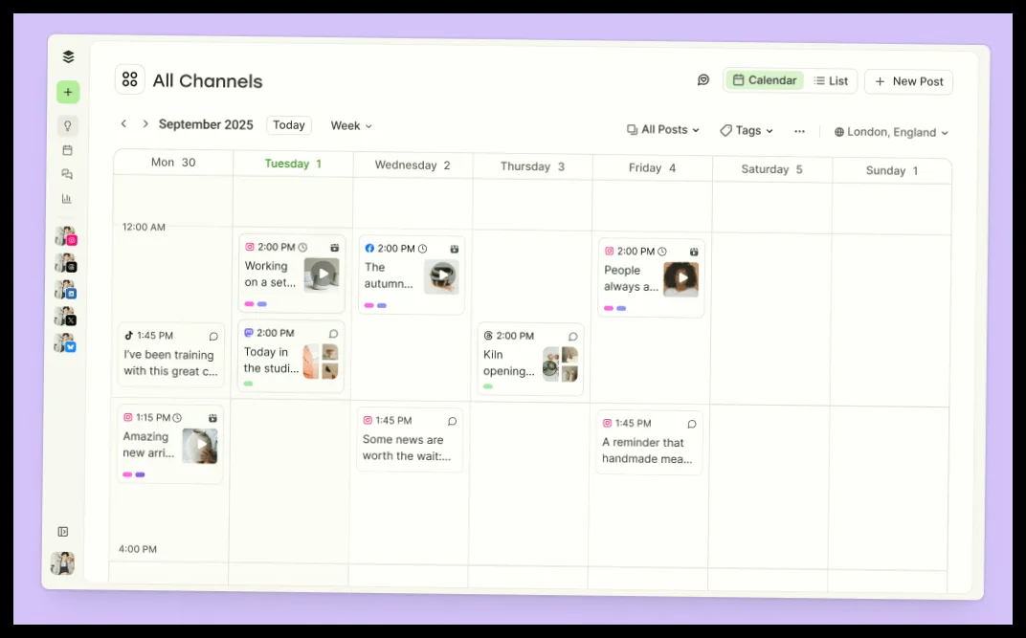Click green tag pill on 'Kiln opening' post
Viewport: 1026px width, 638px height.
point(488,386)
